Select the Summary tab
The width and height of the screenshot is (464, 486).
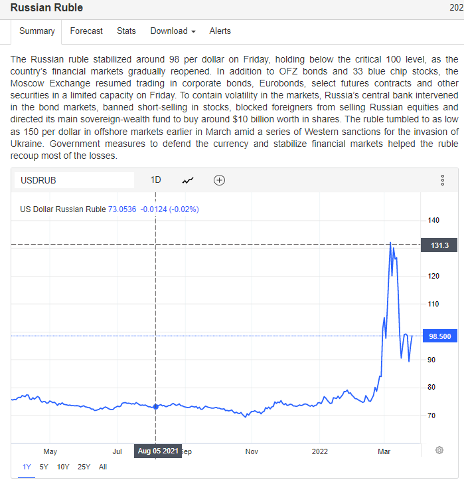click(37, 31)
